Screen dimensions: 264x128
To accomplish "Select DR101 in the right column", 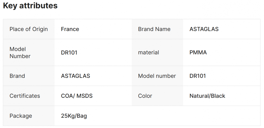I will [197, 76].
